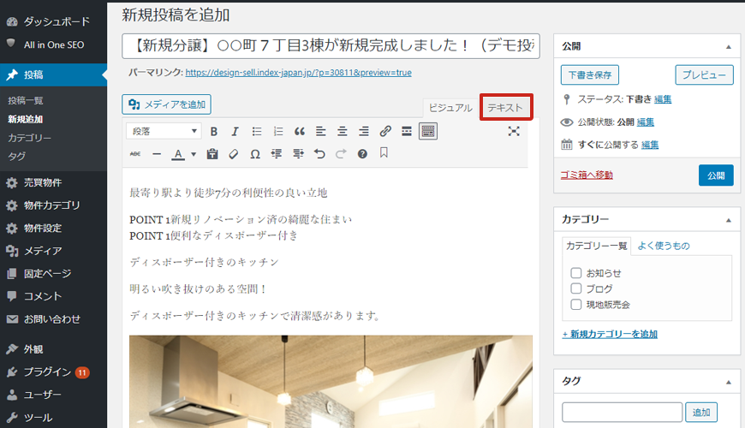Insert a blockquote
Viewport: 745px width, 428px height.
coord(299,132)
